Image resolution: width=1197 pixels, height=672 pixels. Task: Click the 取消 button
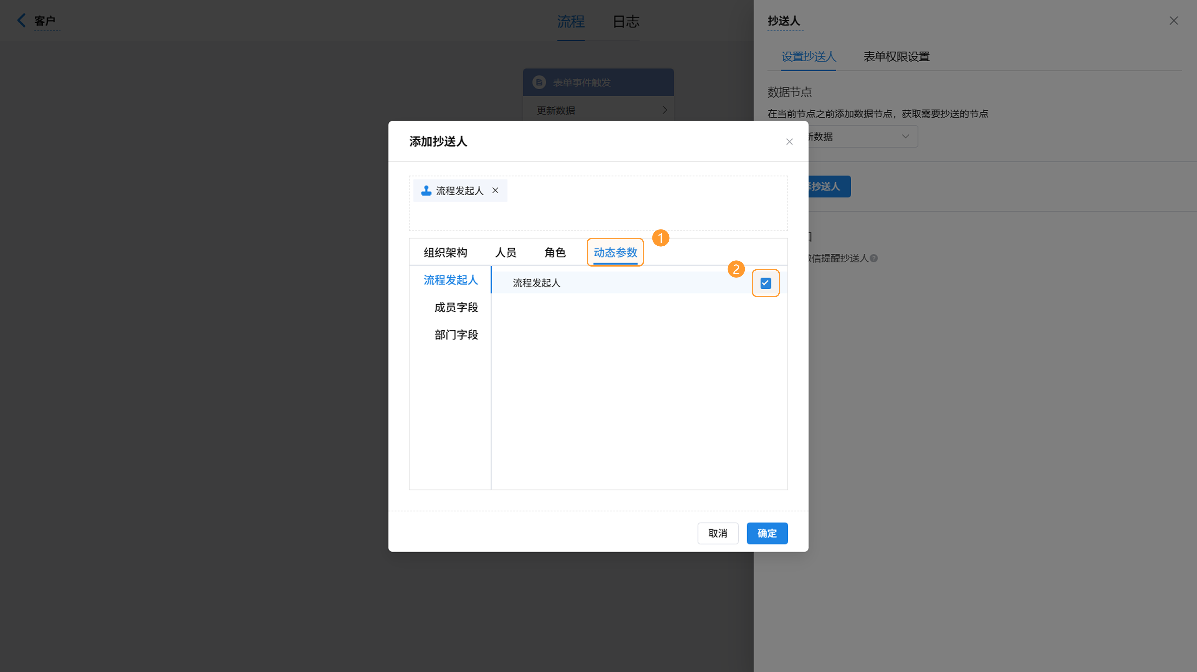(718, 533)
